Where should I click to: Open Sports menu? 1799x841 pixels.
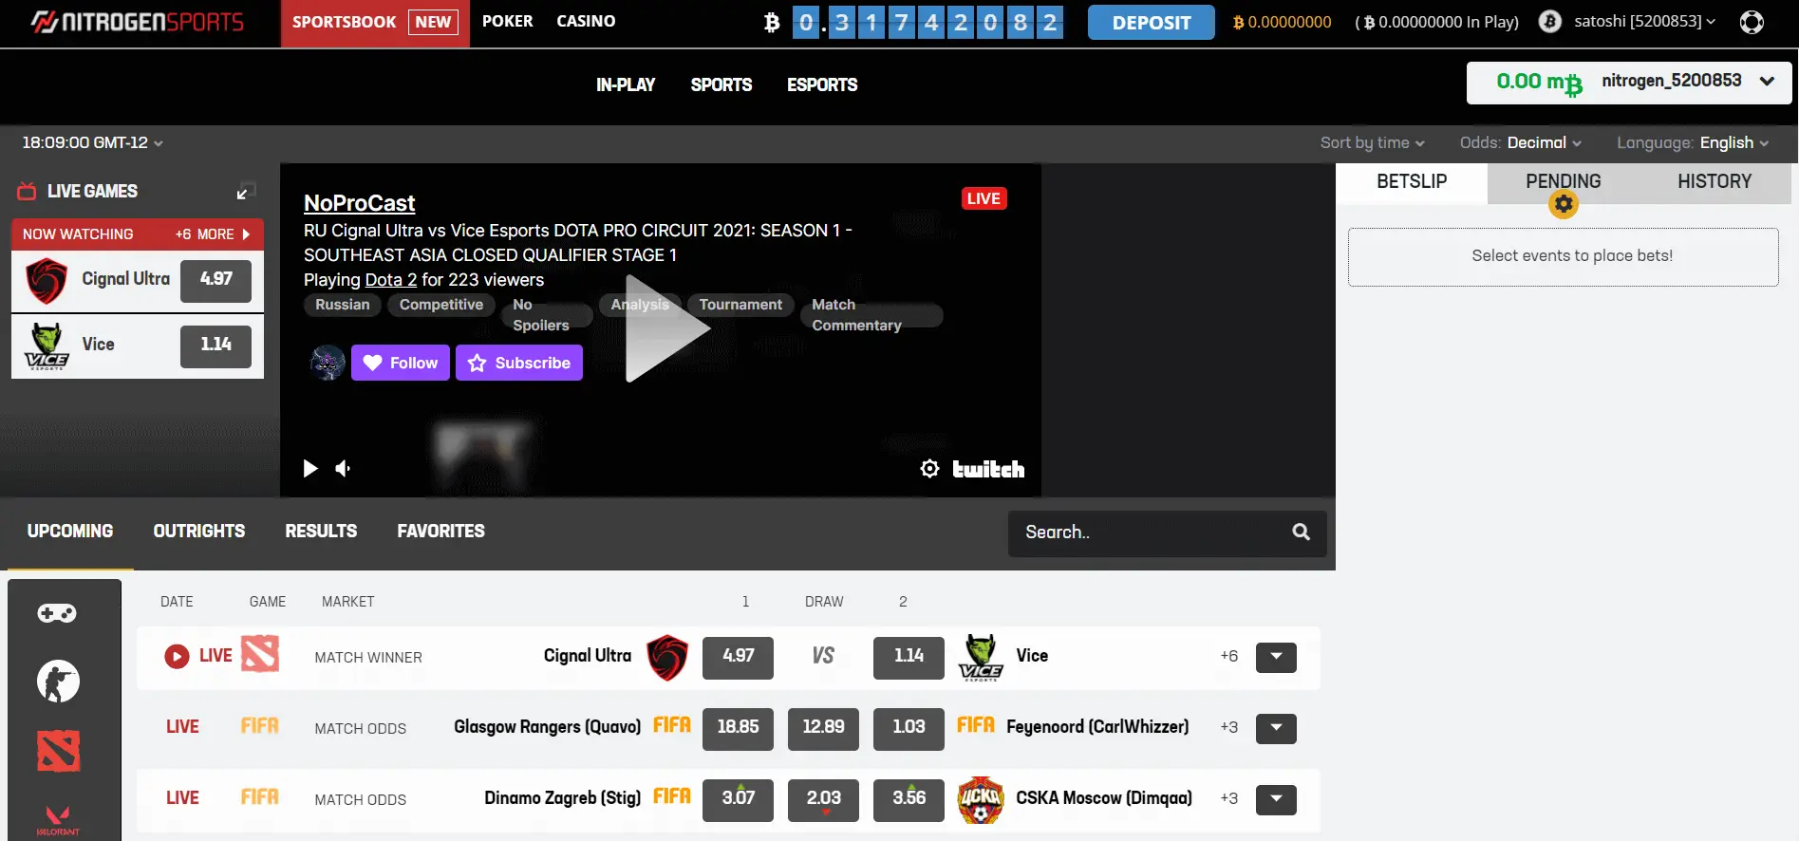[721, 84]
